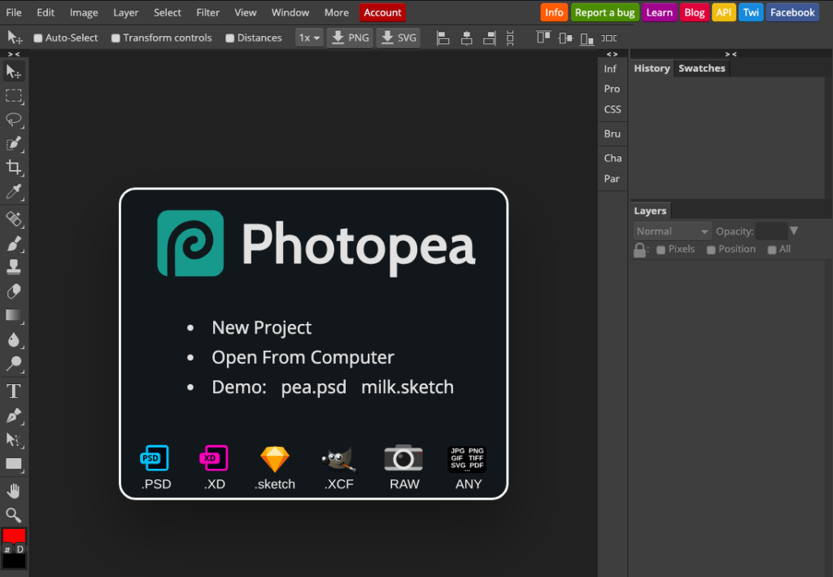Click the align horizontal centers icon
This screenshot has width=833, height=577.
click(466, 37)
